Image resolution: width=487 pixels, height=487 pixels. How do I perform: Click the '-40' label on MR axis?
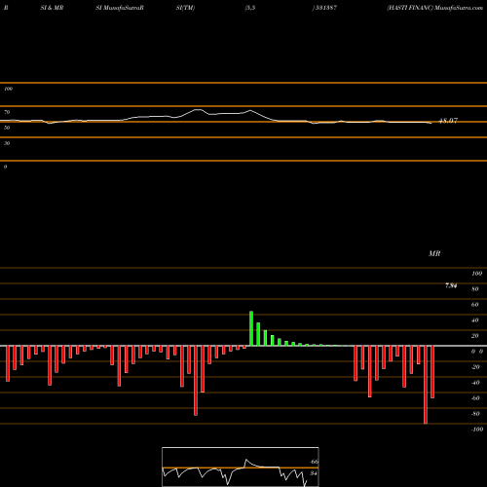475,383
